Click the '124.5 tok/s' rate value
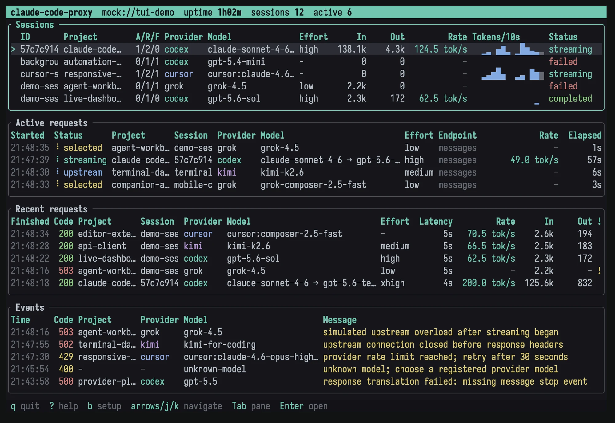This screenshot has height=423, width=615. pyautogui.click(x=441, y=49)
